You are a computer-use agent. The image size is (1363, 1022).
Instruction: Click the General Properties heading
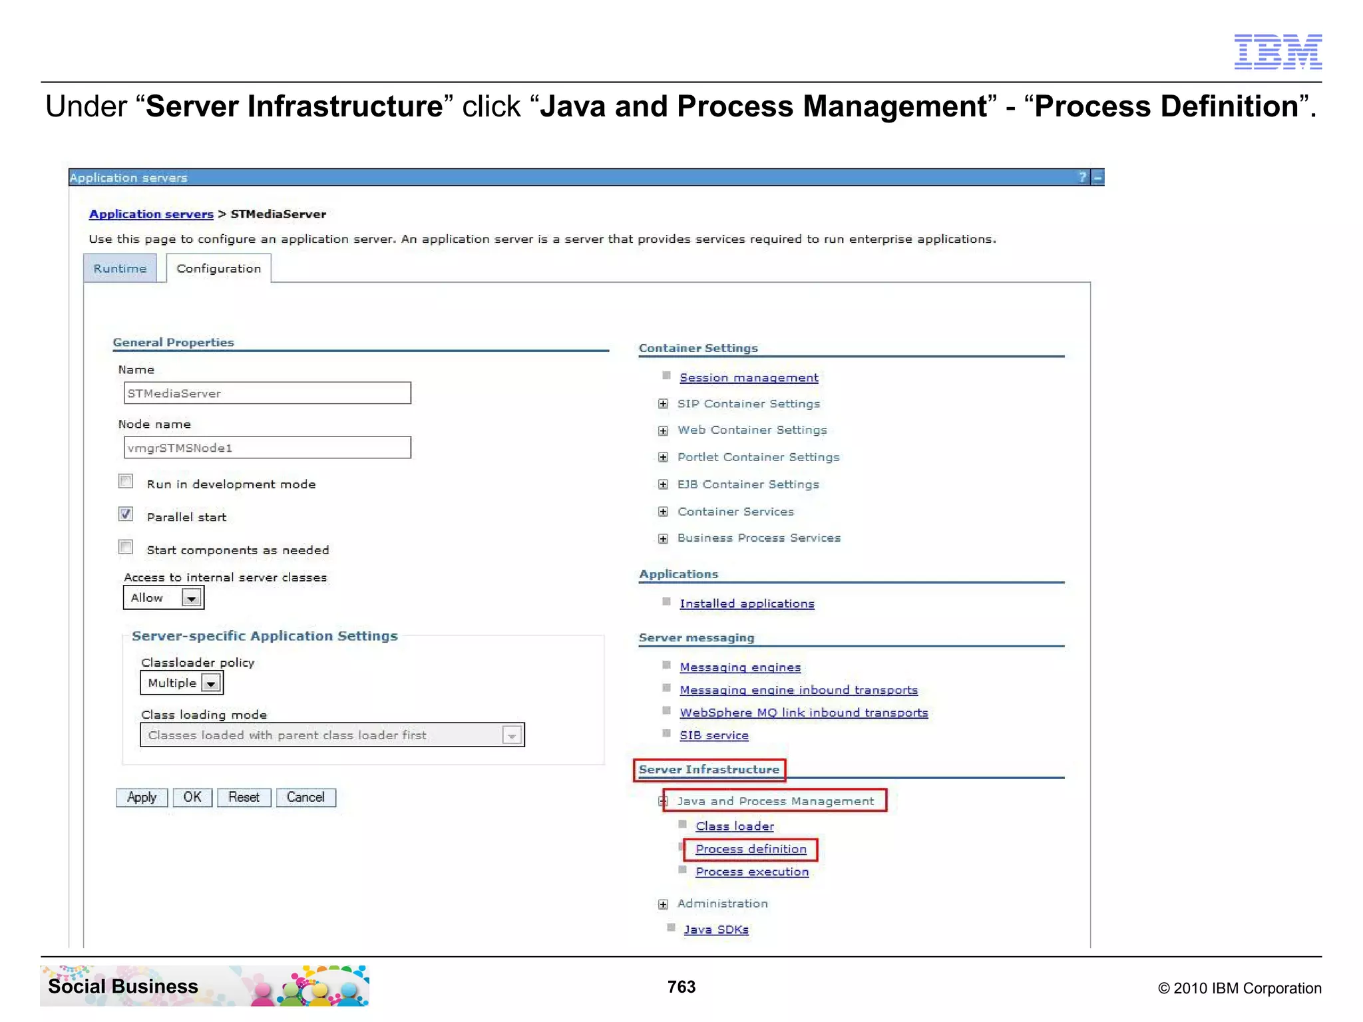click(173, 342)
